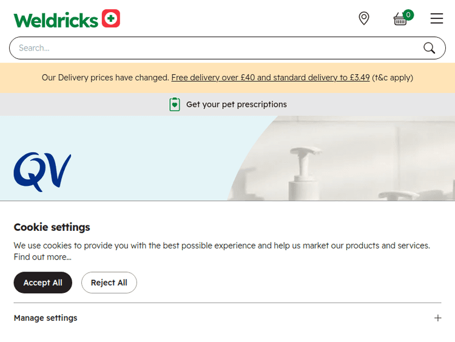This screenshot has width=455, height=342.
Task: Expand cookie options with the plus icon
Action: [438, 318]
